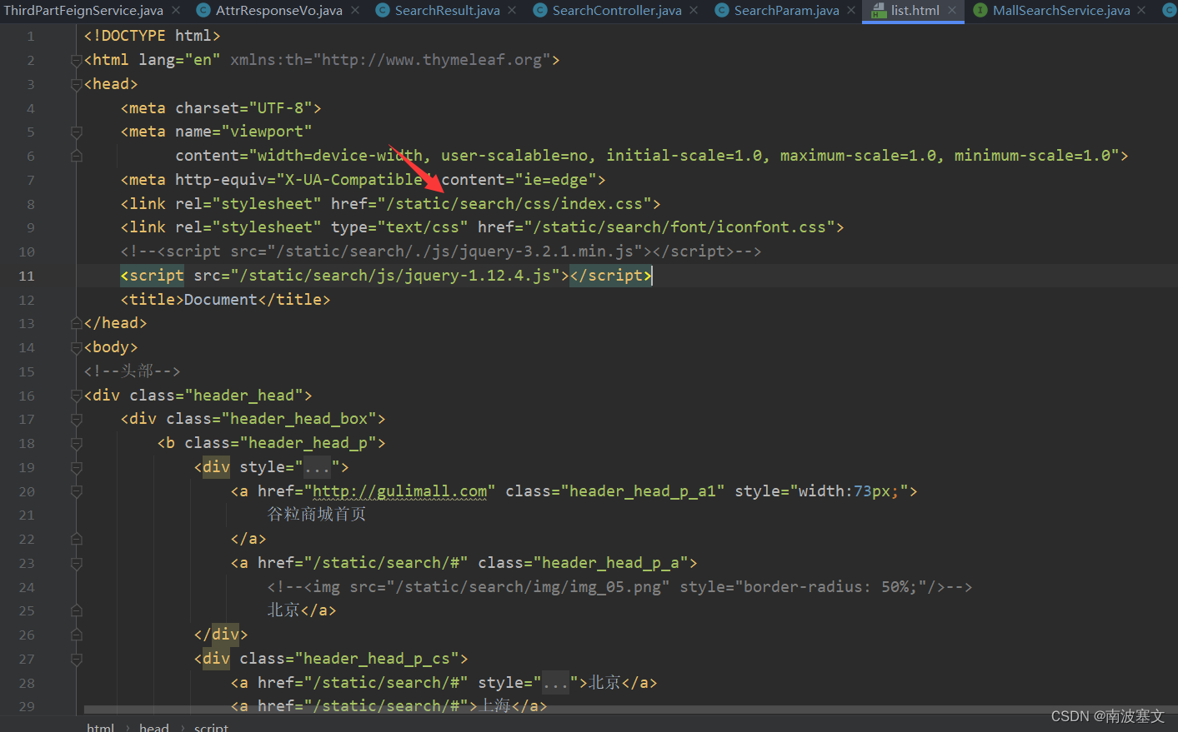Screen dimensions: 1178x732
Task: Collapse the header_head_box div on line 17
Action: tap(77, 419)
